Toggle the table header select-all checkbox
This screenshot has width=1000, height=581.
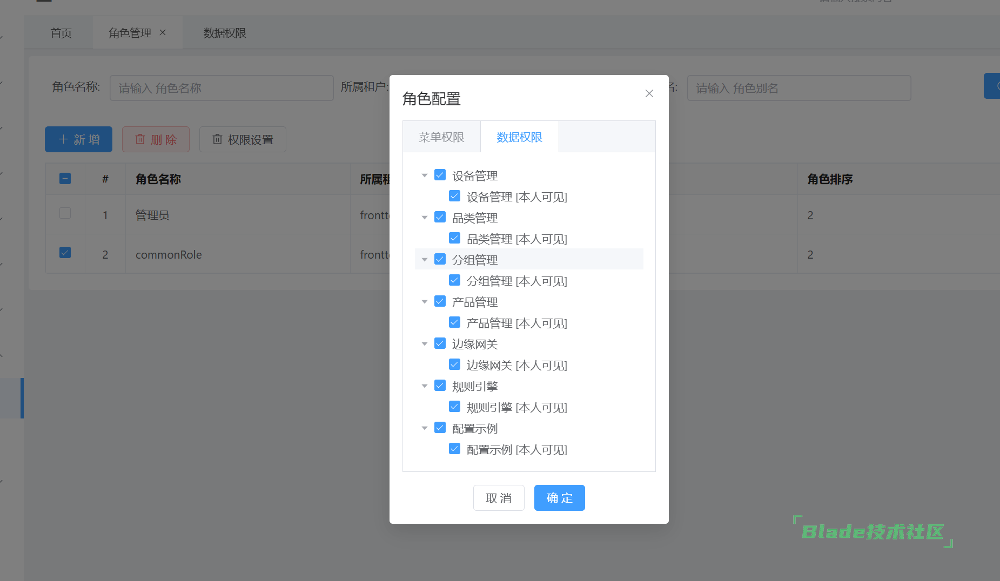[x=65, y=179]
